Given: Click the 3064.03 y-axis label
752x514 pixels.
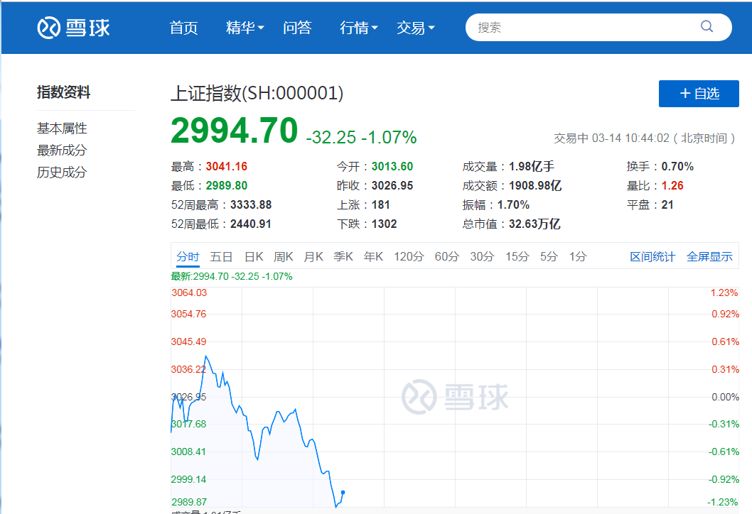Looking at the screenshot, I should tap(189, 292).
